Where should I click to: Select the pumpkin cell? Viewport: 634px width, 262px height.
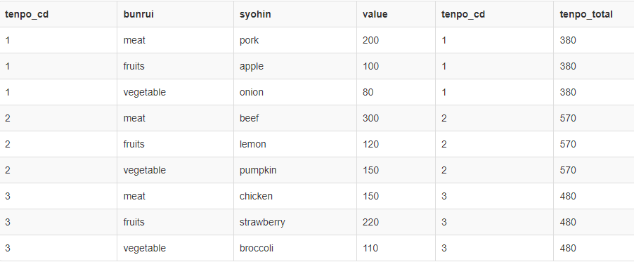tap(295, 170)
